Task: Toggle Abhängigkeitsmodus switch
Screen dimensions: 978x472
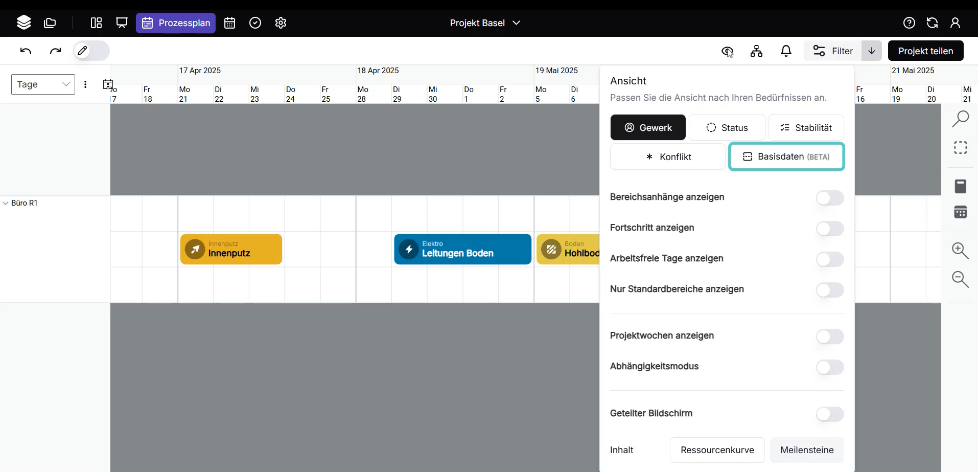Action: coord(829,367)
